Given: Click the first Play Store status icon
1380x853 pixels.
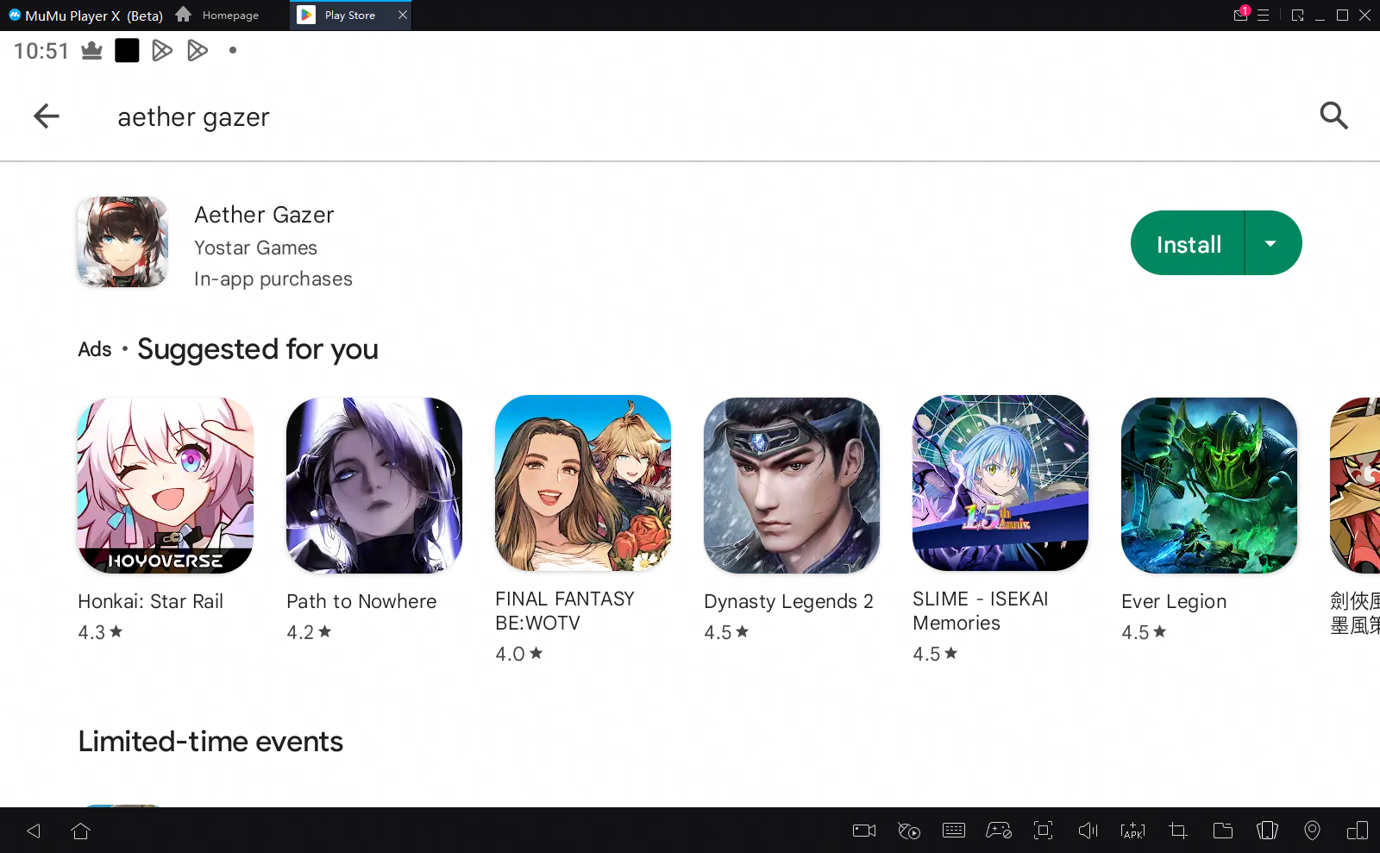Looking at the screenshot, I should [x=161, y=51].
